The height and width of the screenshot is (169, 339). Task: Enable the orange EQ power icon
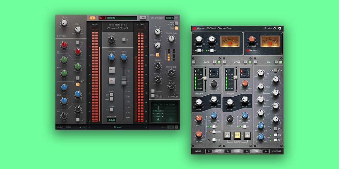tap(78, 84)
